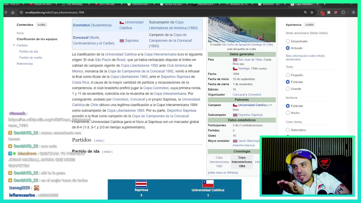Image resolution: width=361 pixels, height=203 pixels.
Task: Jump to Clasificación de los equipos section
Action: pyautogui.click(x=37, y=39)
